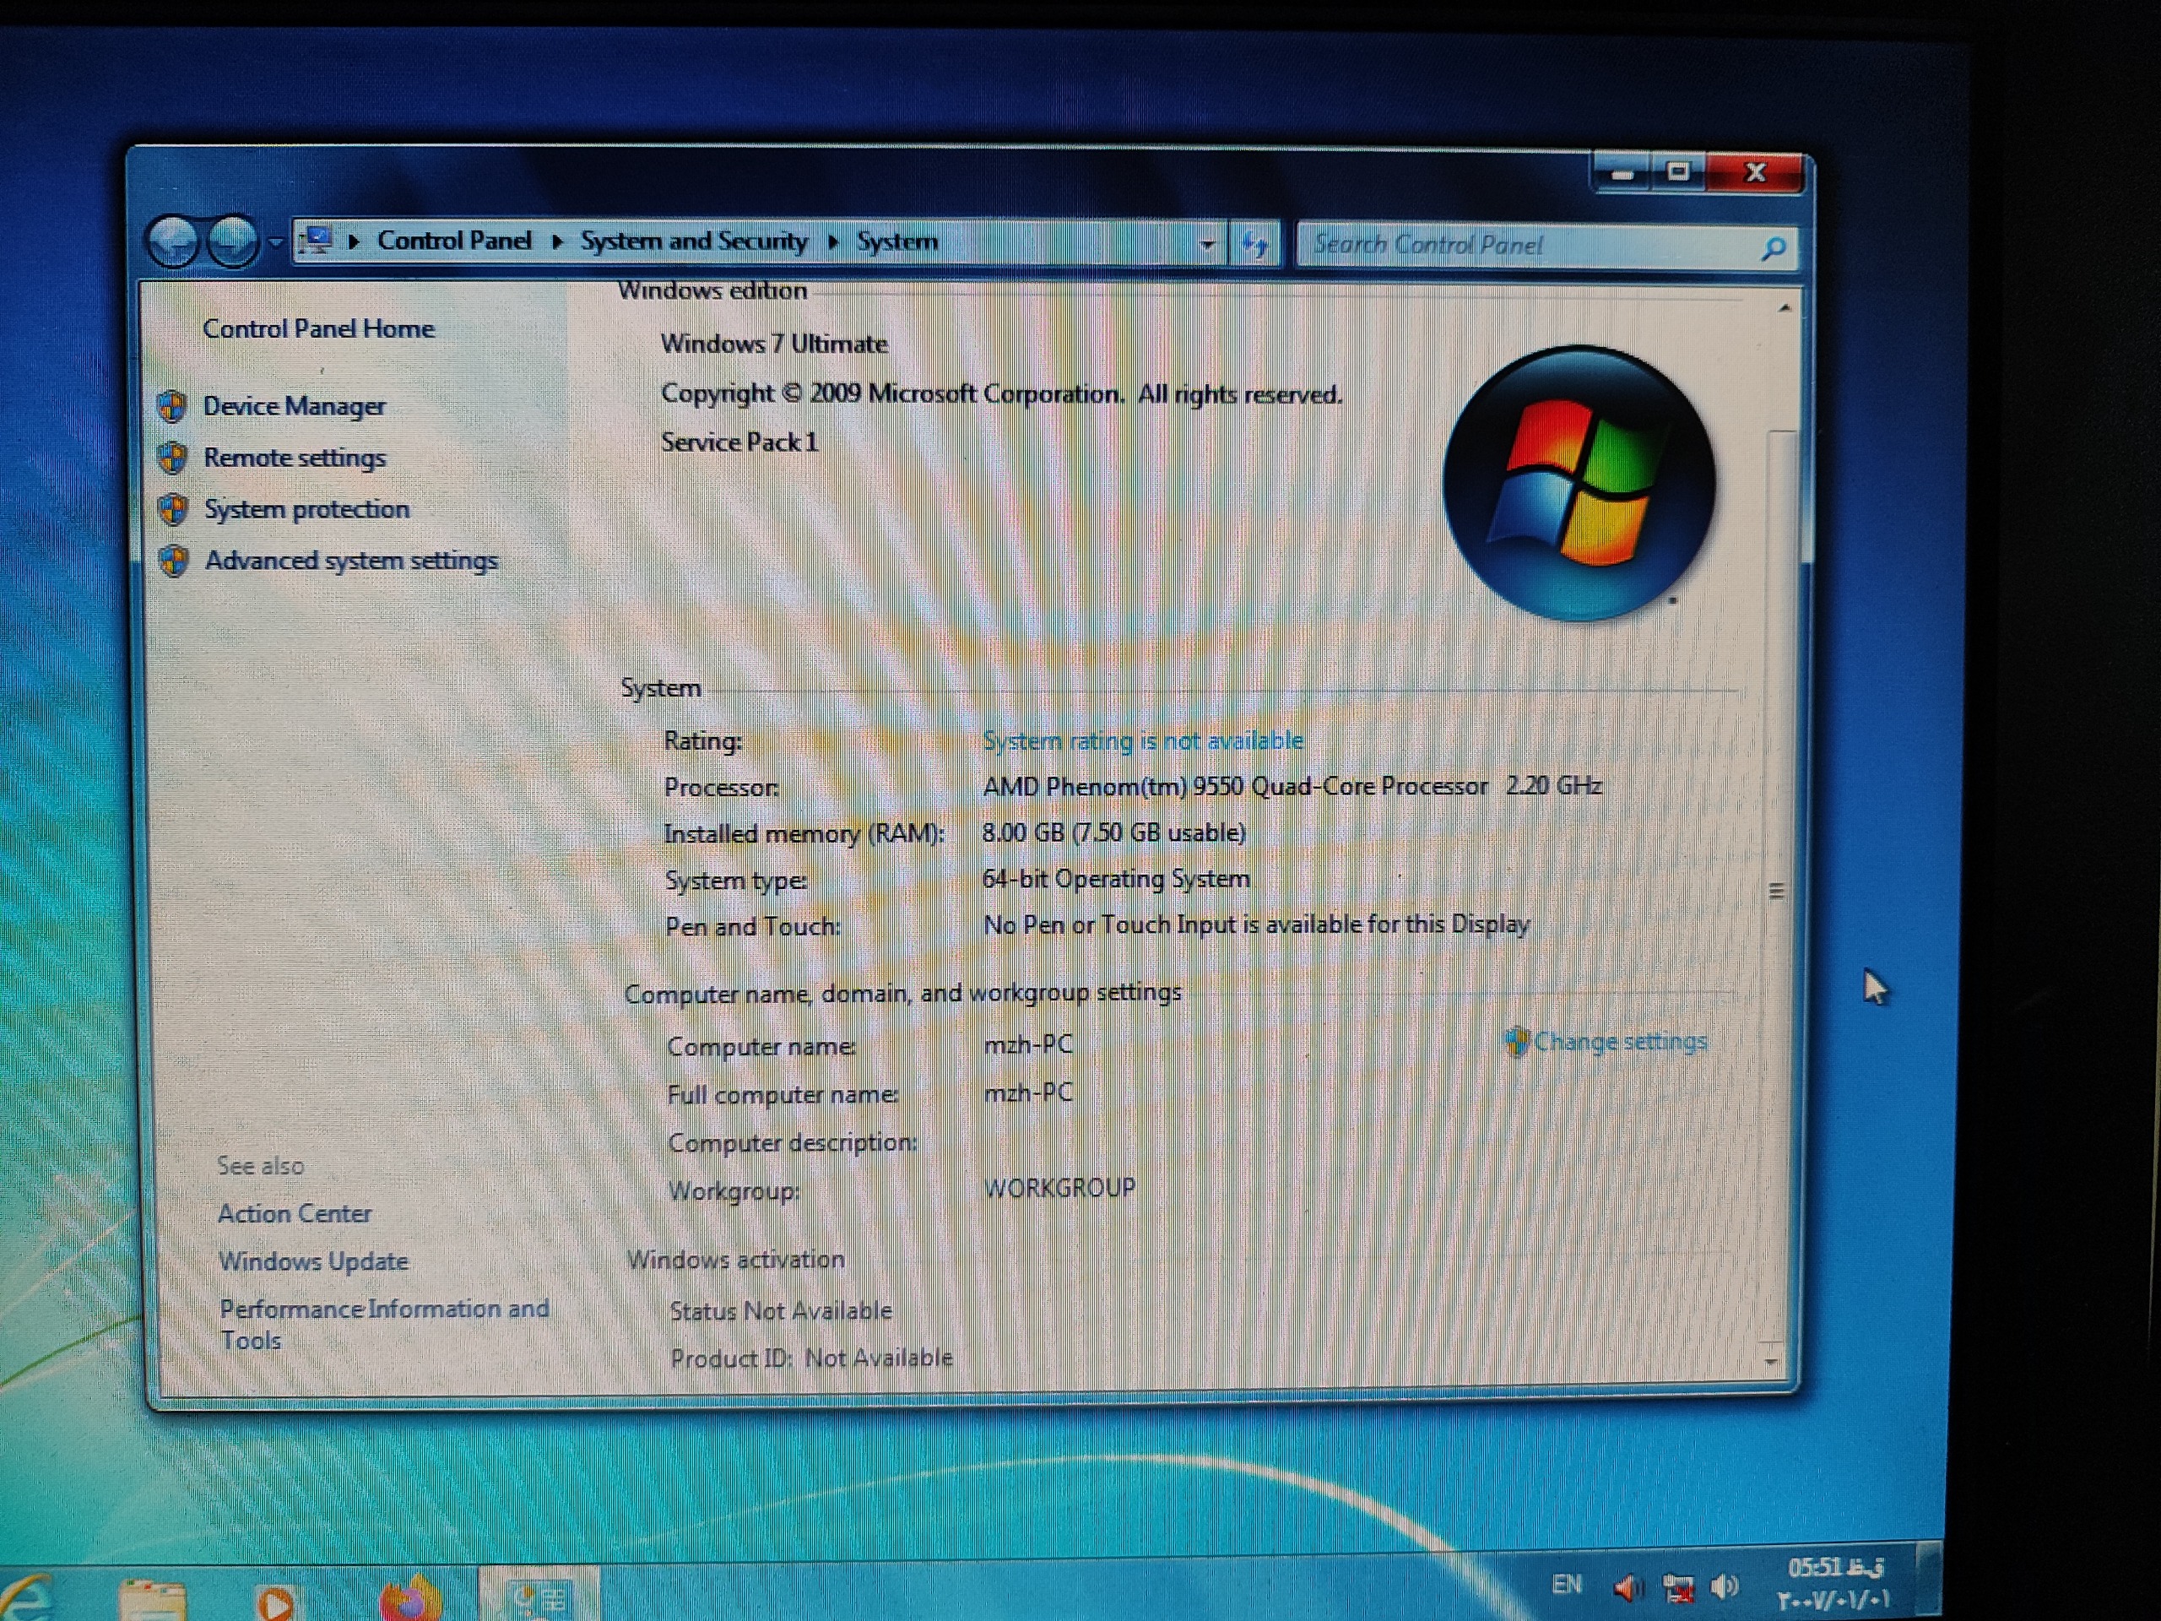Open Action Center under See also
Viewport: 2161px width, 1621px height.
(x=294, y=1213)
